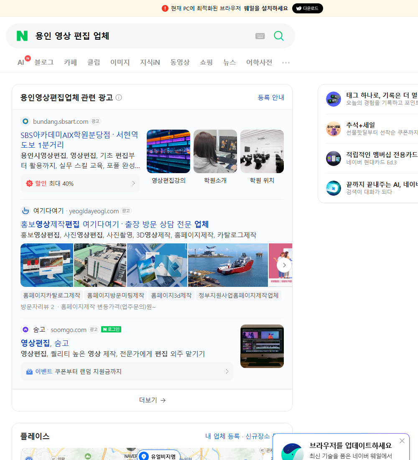Expand more ads with 더보기
This screenshot has height=460, width=418.
(x=152, y=400)
